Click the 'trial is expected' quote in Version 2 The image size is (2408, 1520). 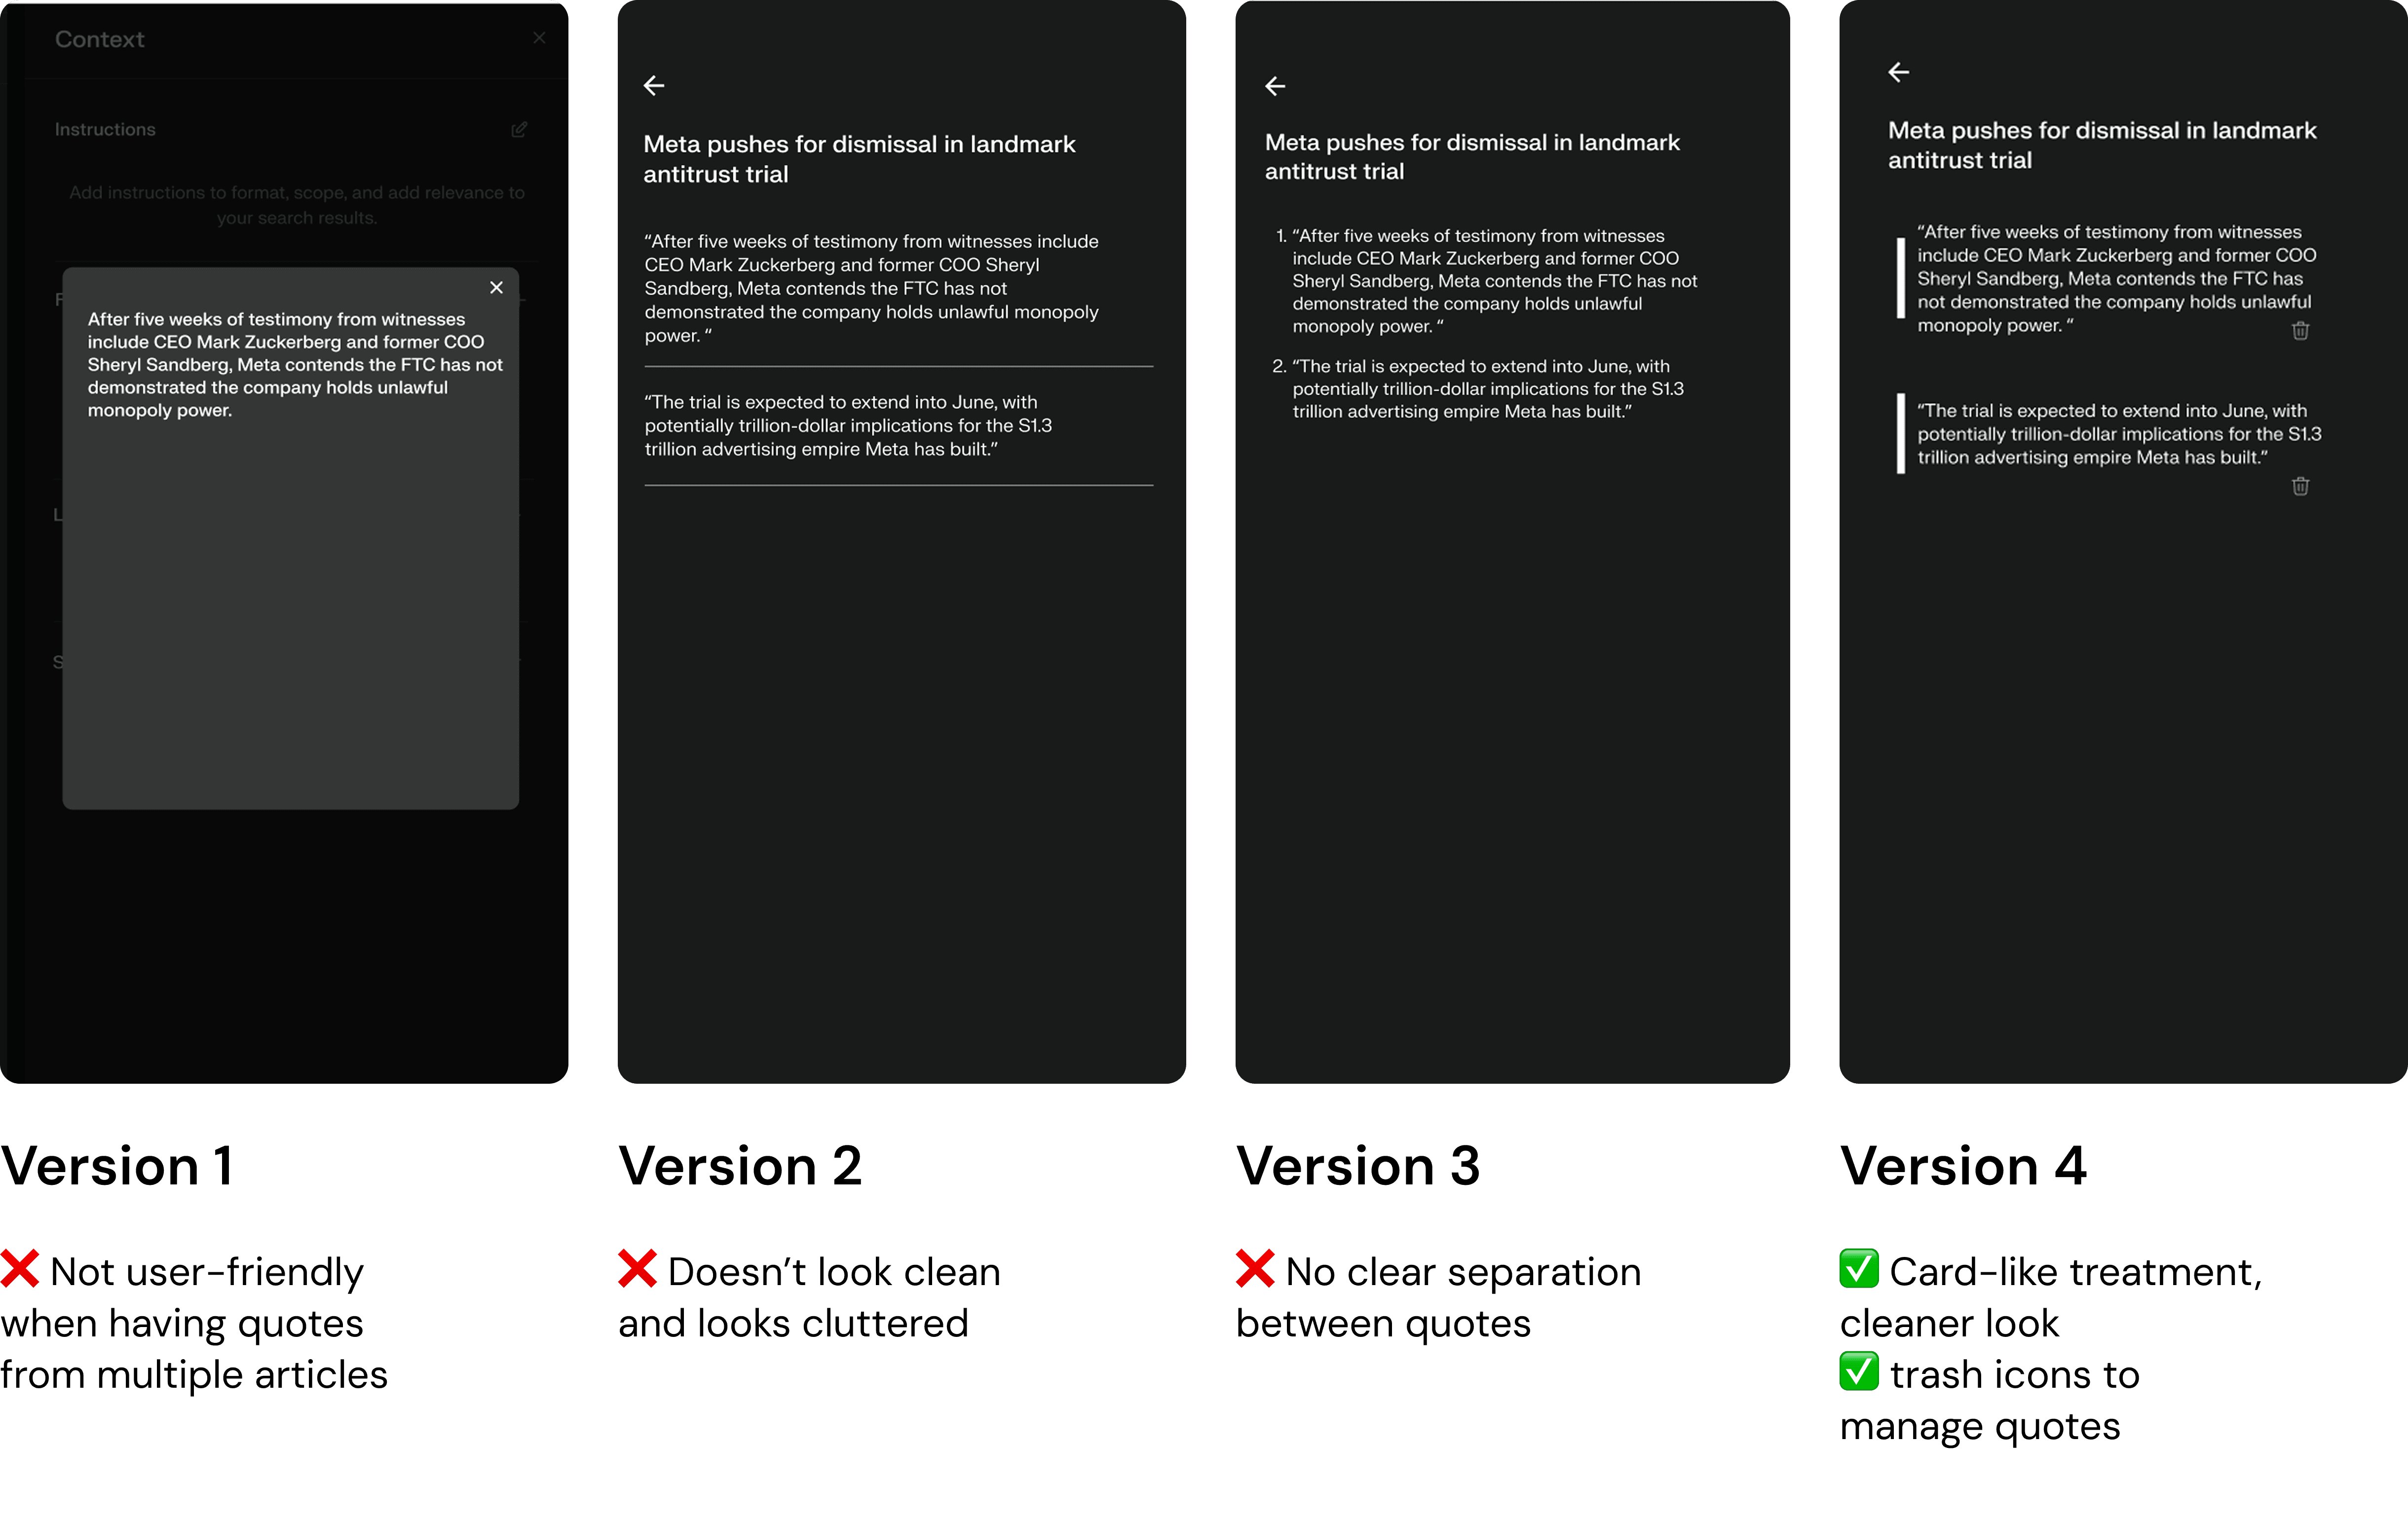click(x=847, y=425)
